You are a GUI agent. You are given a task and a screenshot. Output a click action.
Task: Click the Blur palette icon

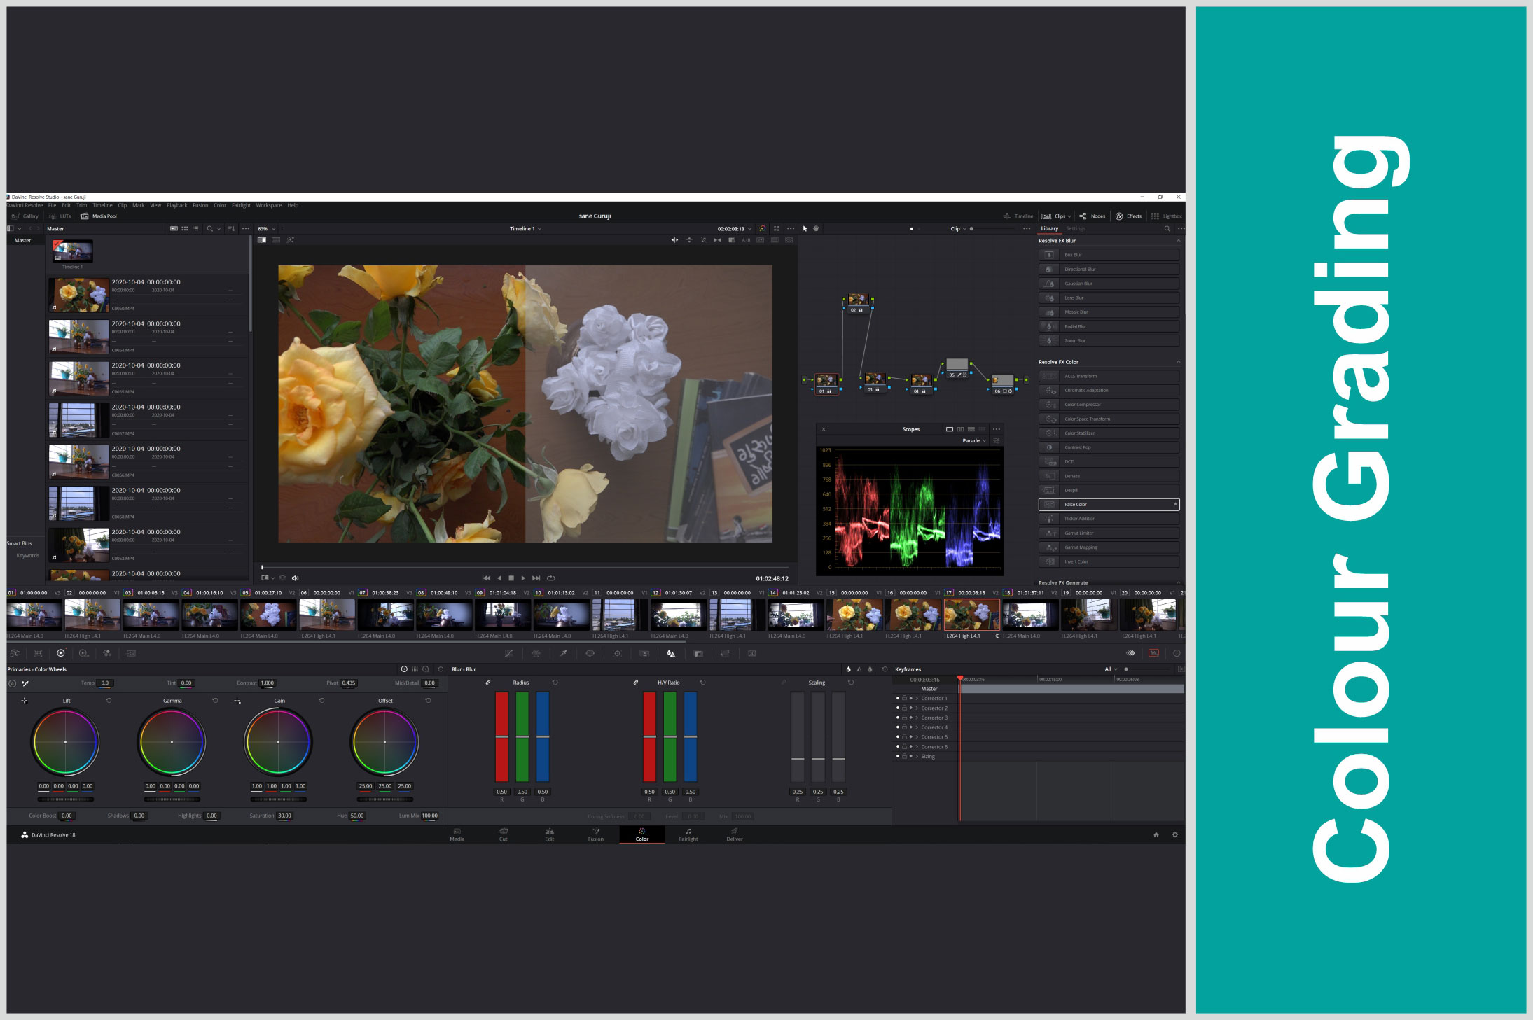671,653
